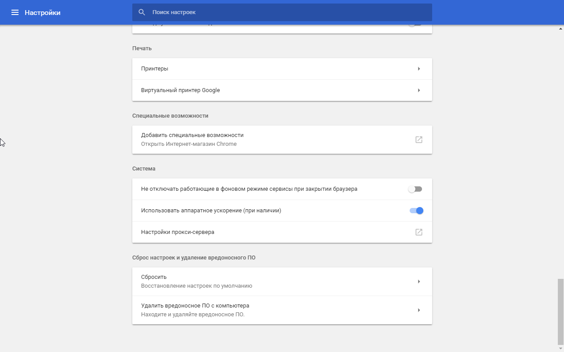Click the scrollbar down arrow

pyautogui.click(x=560, y=348)
